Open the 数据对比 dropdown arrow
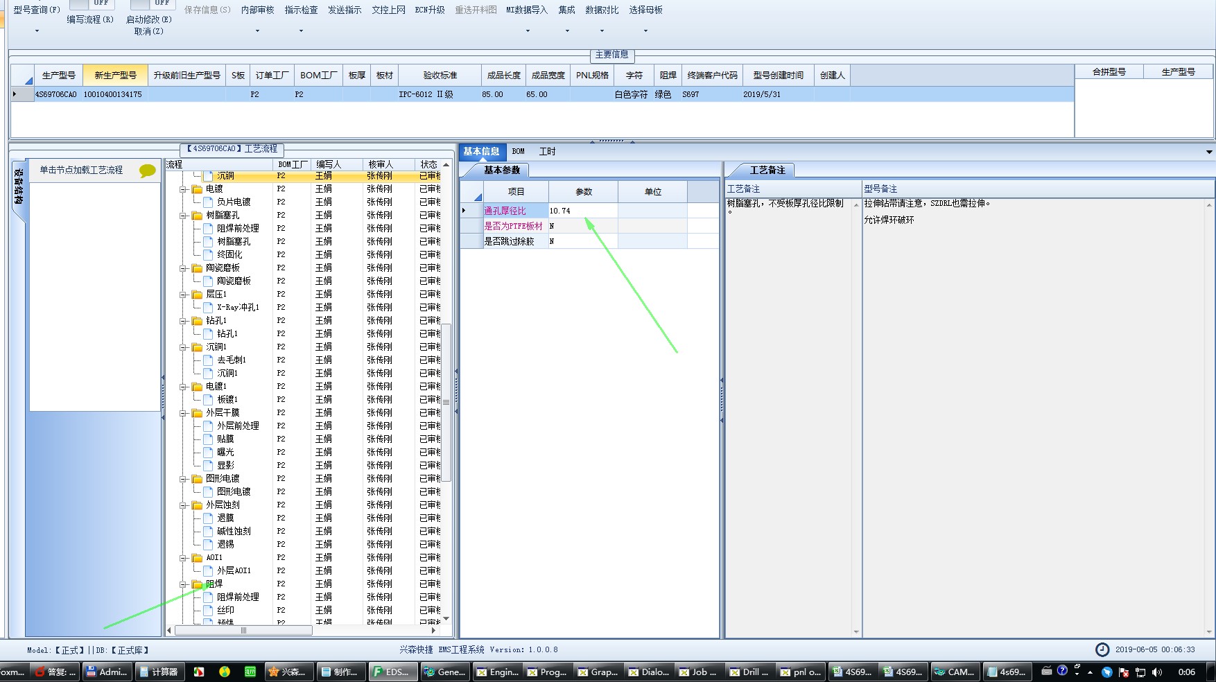This screenshot has height=682, width=1216. pos(602,31)
